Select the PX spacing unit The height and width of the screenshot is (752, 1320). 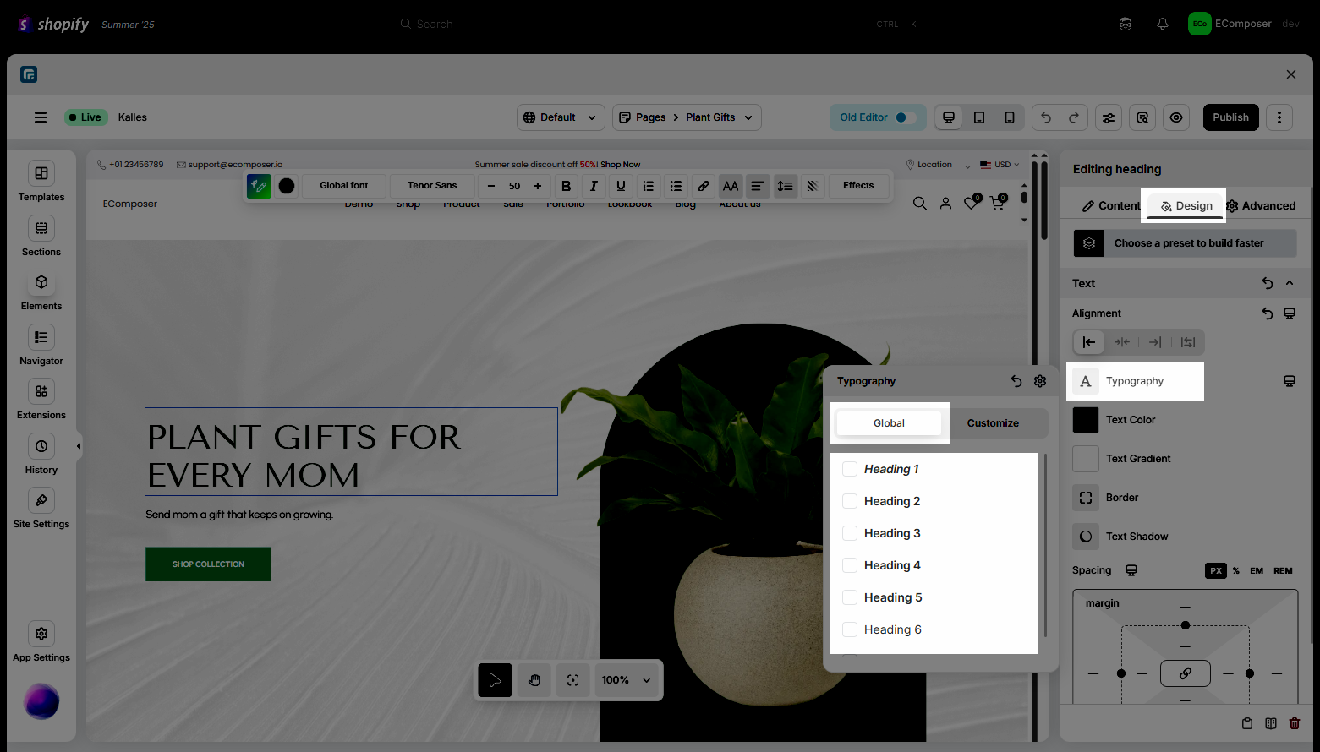pyautogui.click(x=1216, y=570)
